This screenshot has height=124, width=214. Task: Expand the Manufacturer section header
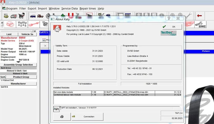(18, 84)
